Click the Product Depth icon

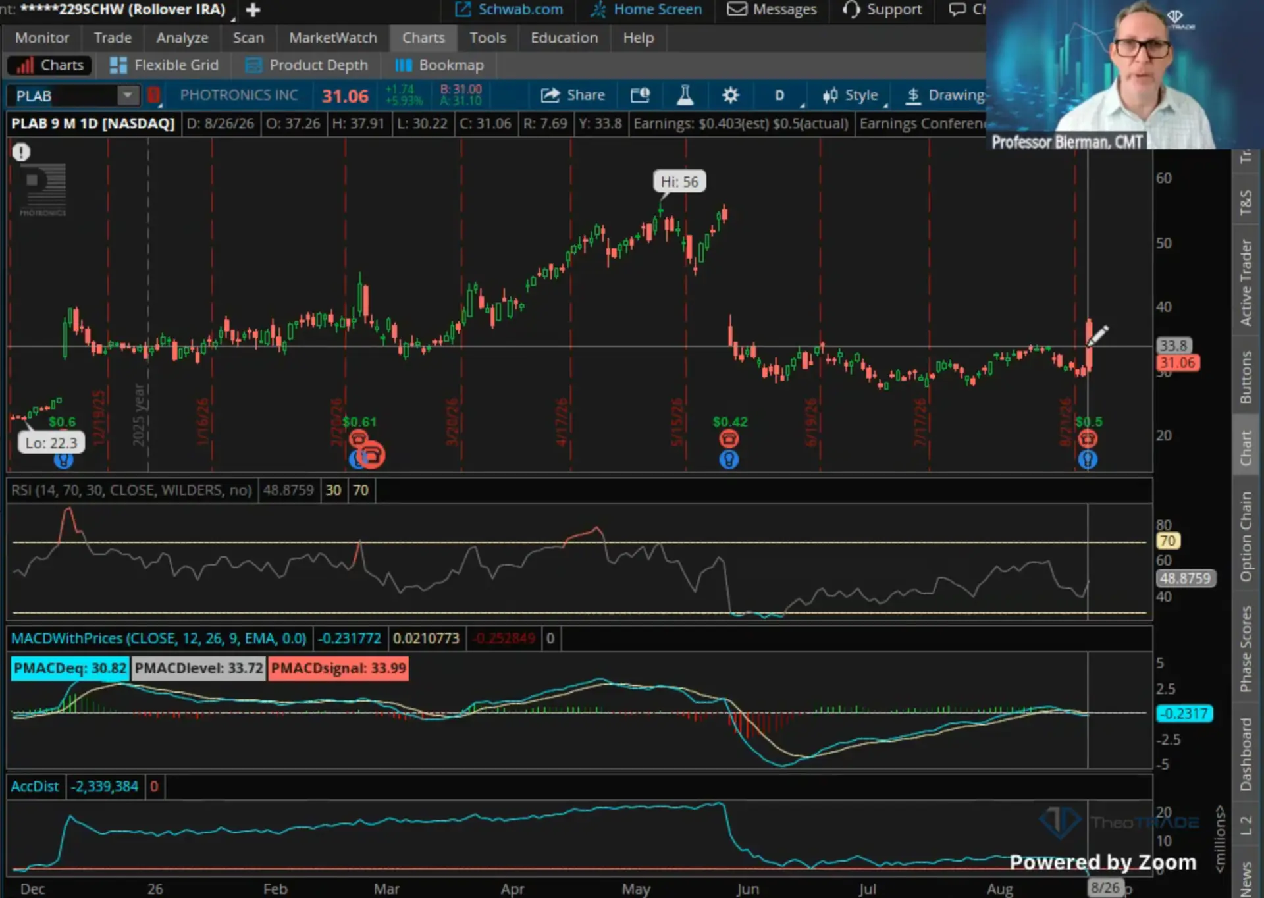[x=253, y=65]
